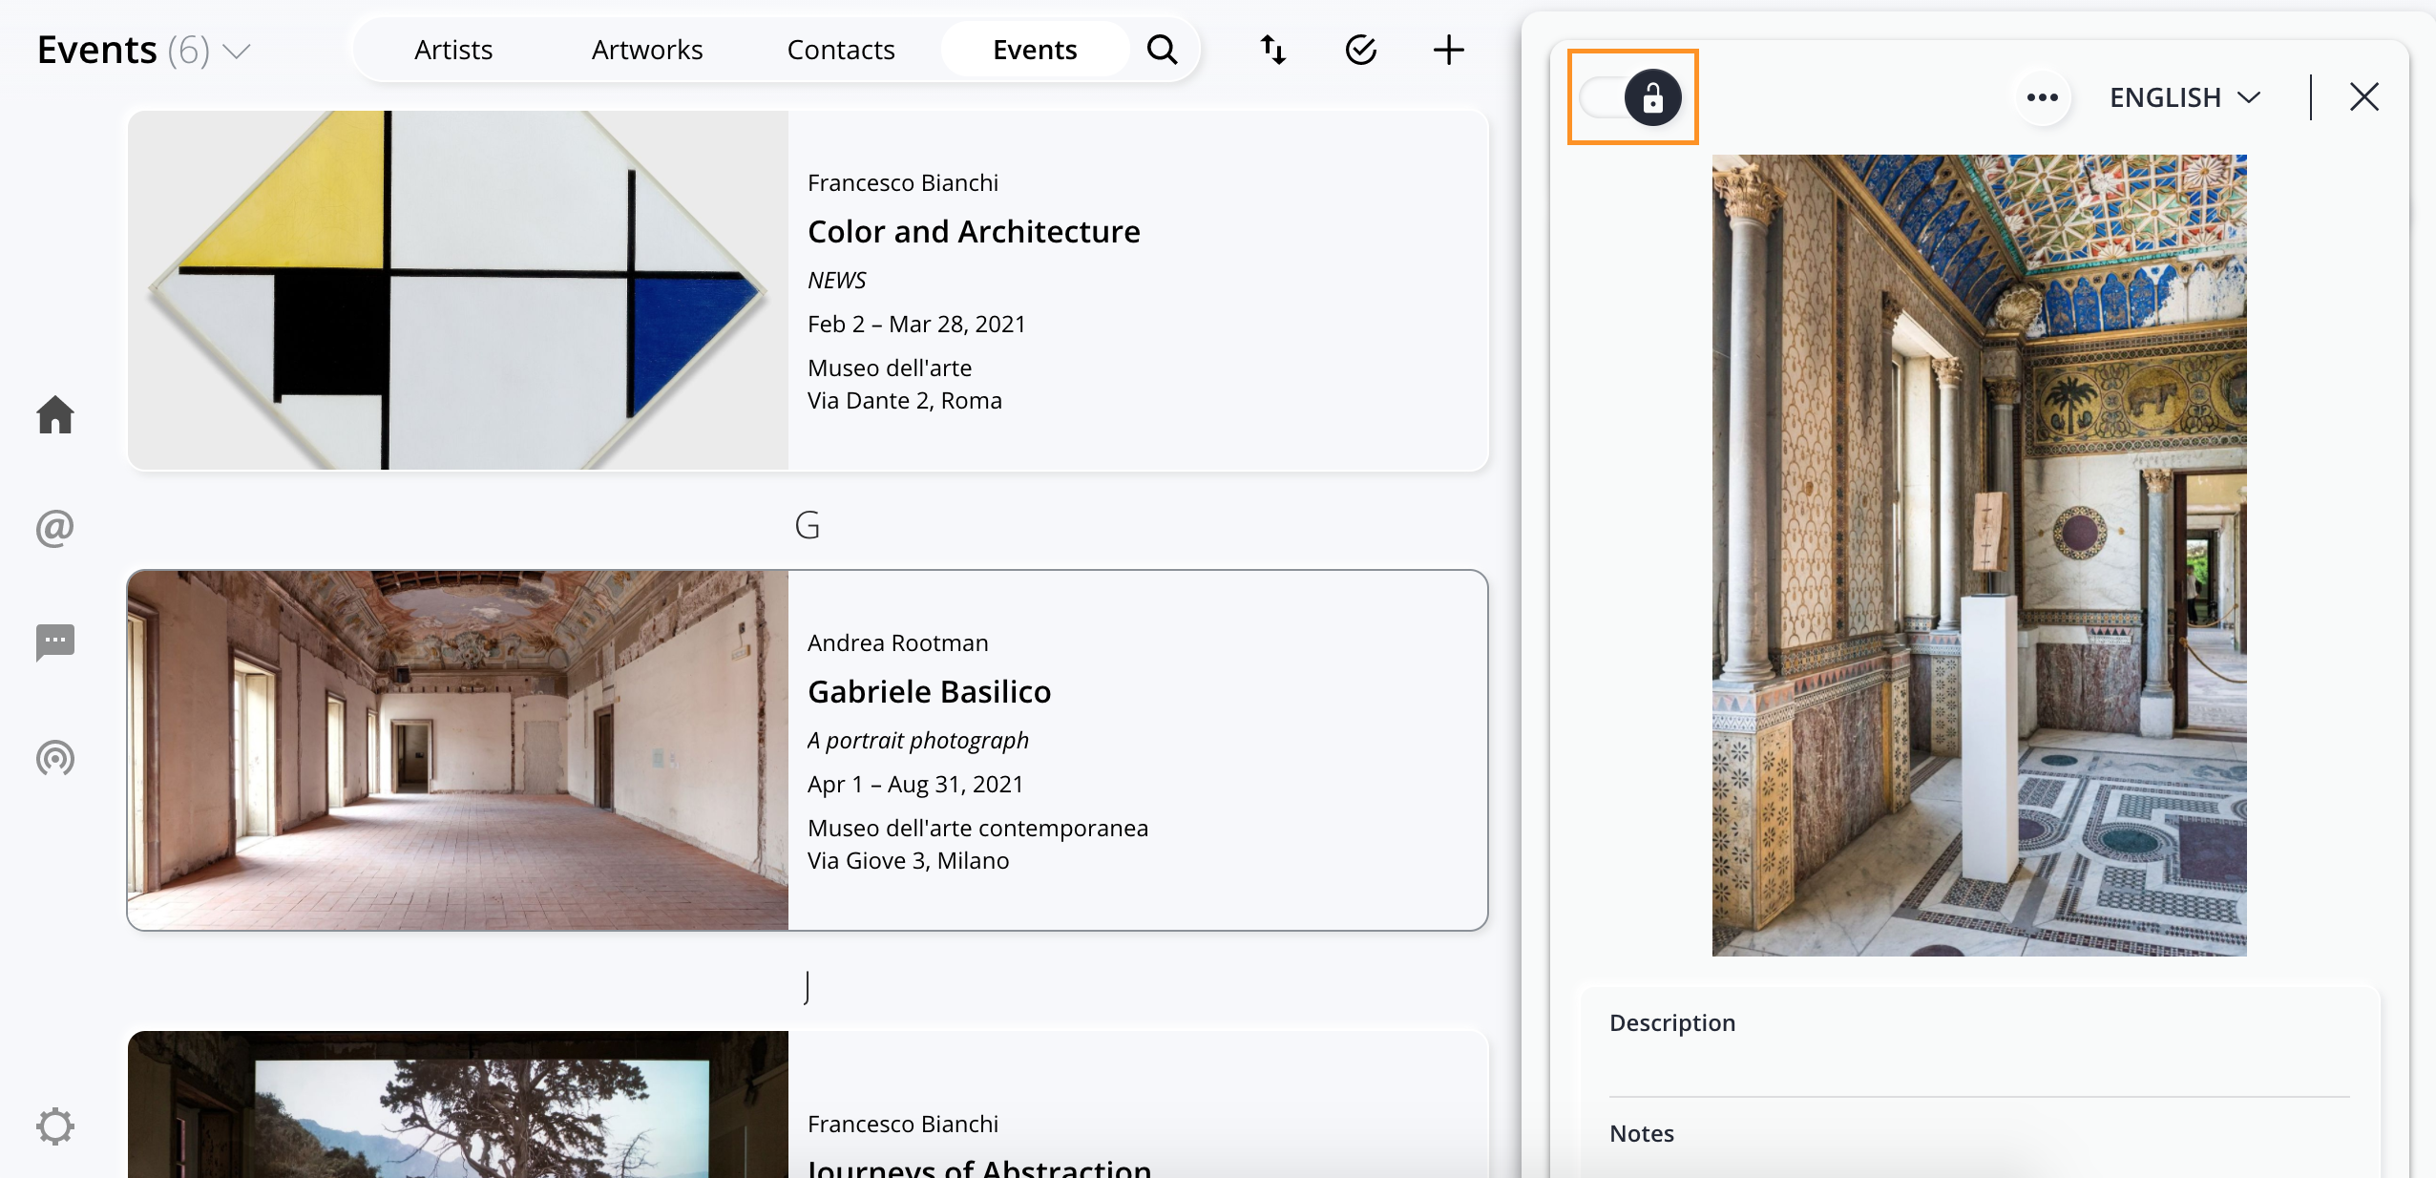Click the 'Feb 2 – Mar 28, 2021' date
Screen dimensions: 2436x1178
click(x=916, y=324)
